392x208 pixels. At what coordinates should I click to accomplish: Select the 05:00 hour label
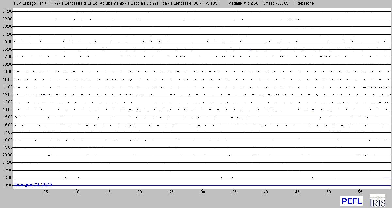(x=7, y=42)
